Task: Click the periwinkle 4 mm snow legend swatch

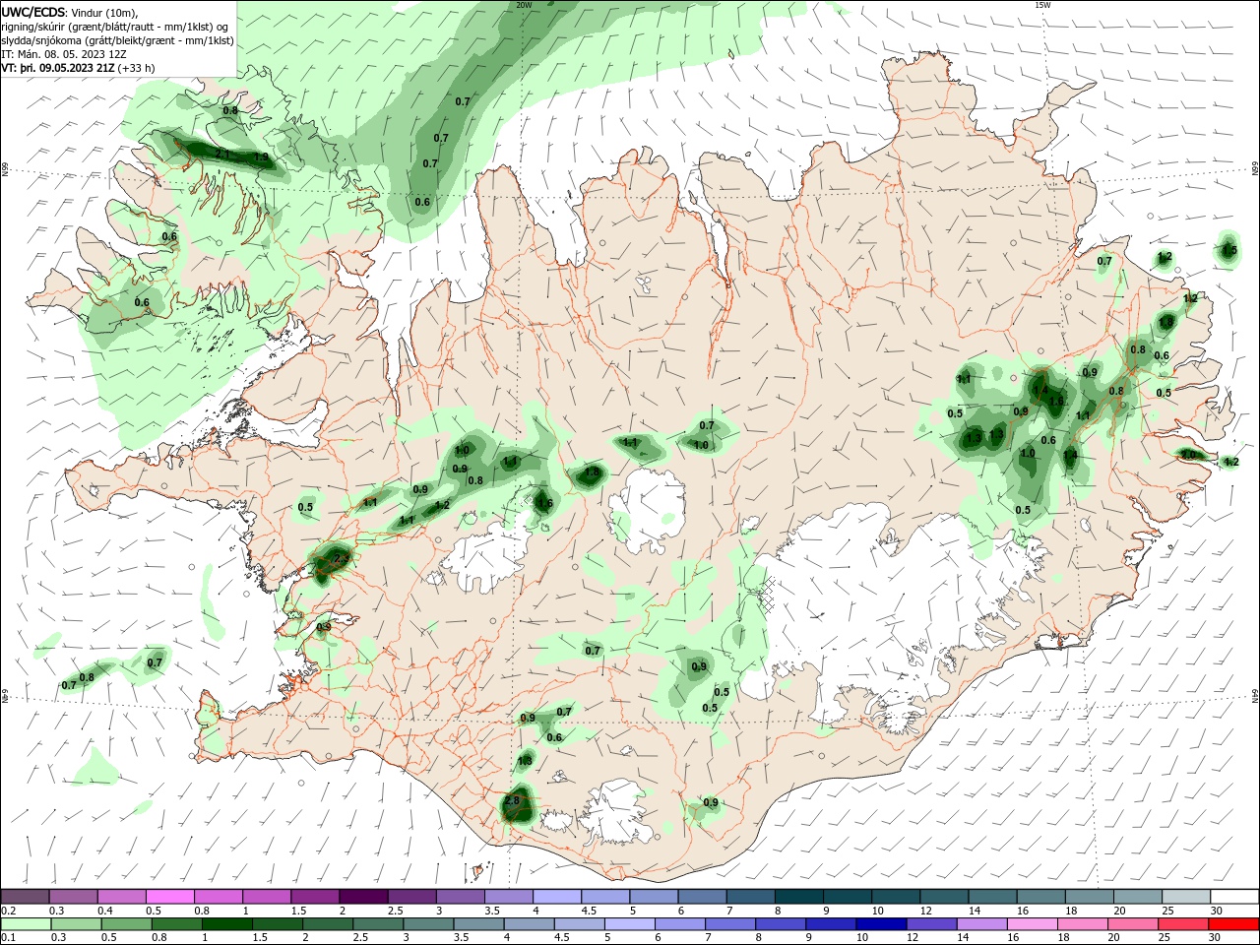Action: 556,896
